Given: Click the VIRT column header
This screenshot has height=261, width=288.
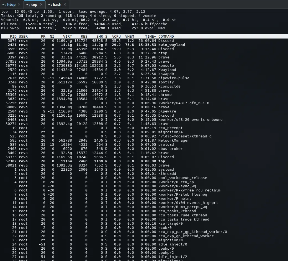Looking at the screenshot, I should coord(67,37).
